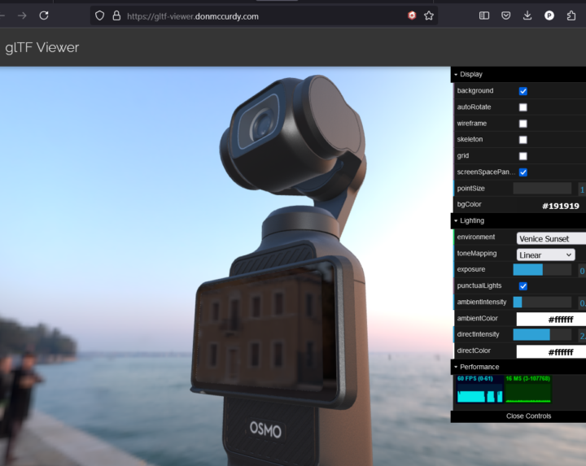Open the sidebar panel icon

pyautogui.click(x=484, y=15)
